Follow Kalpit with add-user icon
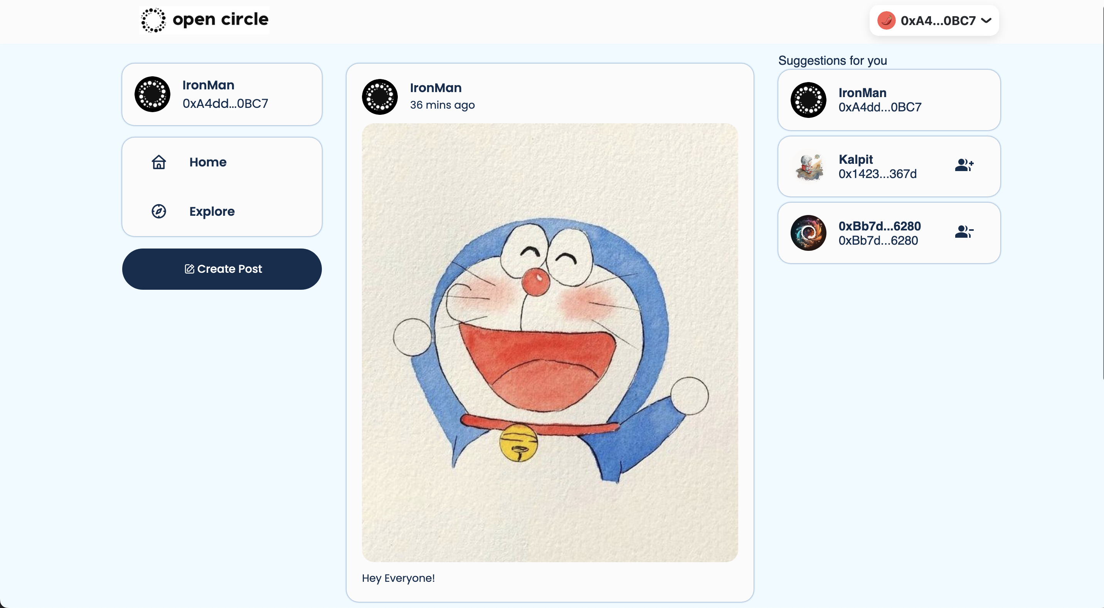Image resolution: width=1104 pixels, height=608 pixels. [964, 165]
